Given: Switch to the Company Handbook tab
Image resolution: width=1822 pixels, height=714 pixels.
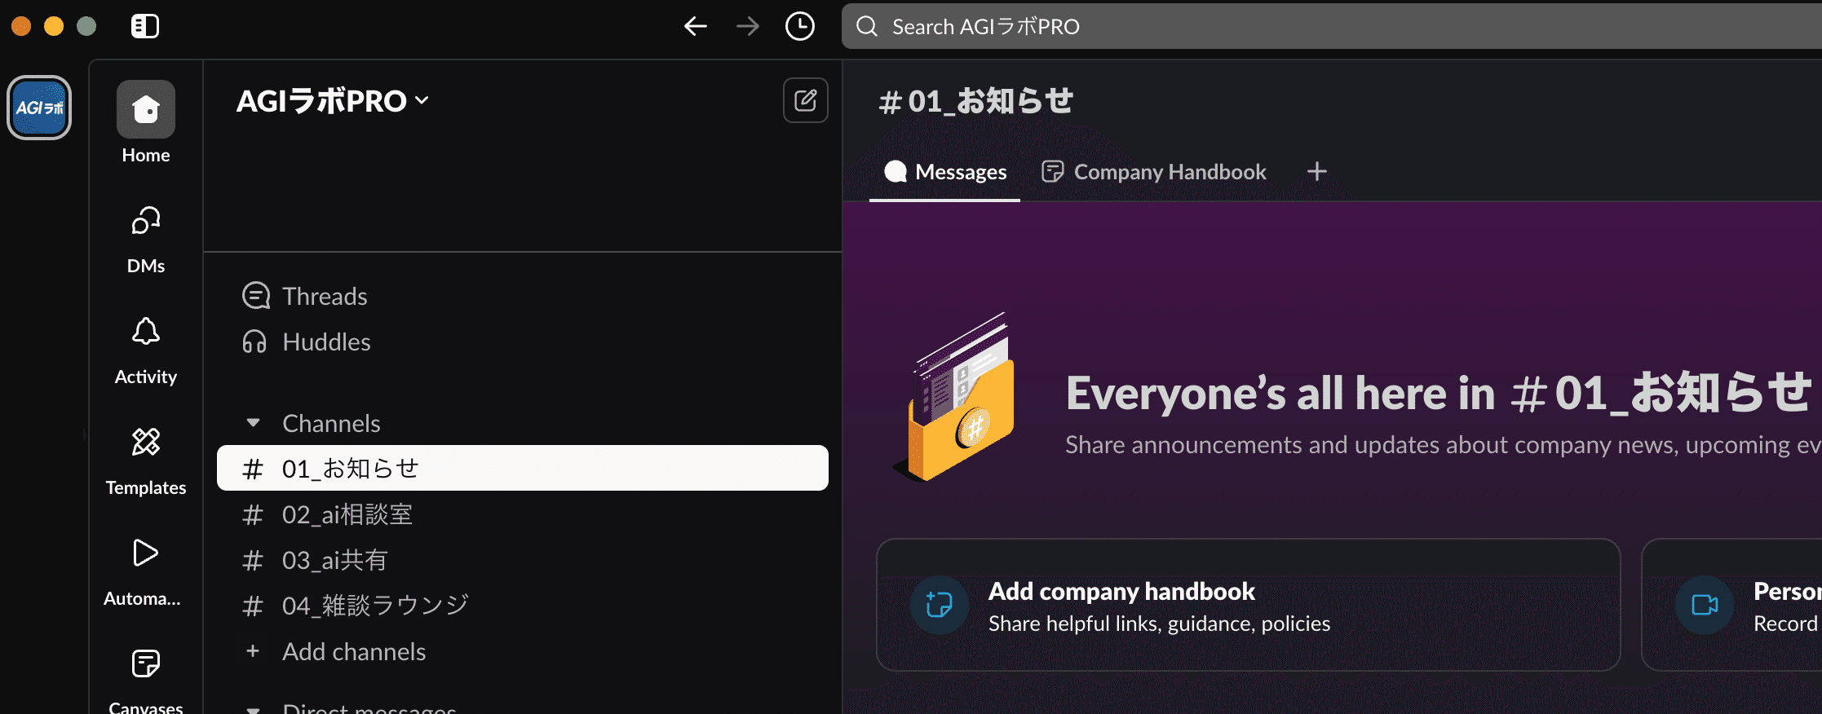Looking at the screenshot, I should 1154,172.
